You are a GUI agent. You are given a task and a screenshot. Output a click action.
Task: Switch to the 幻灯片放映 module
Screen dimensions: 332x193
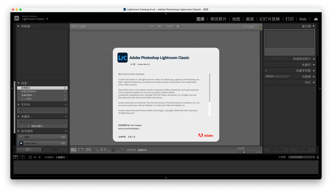tap(269, 19)
